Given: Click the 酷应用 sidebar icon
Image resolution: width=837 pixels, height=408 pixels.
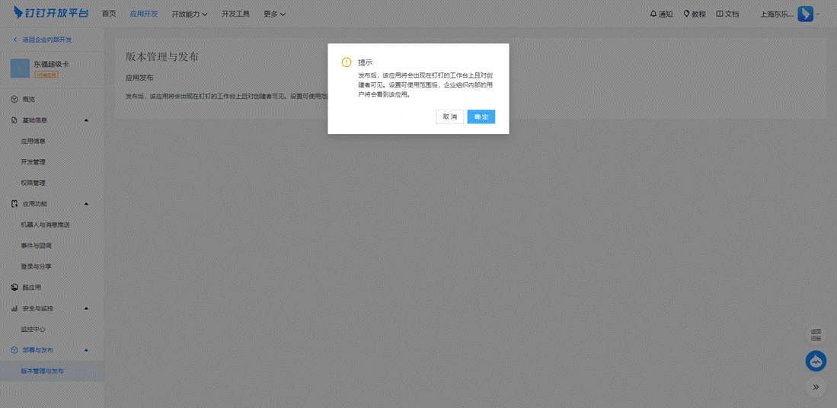Looking at the screenshot, I should pos(15,288).
